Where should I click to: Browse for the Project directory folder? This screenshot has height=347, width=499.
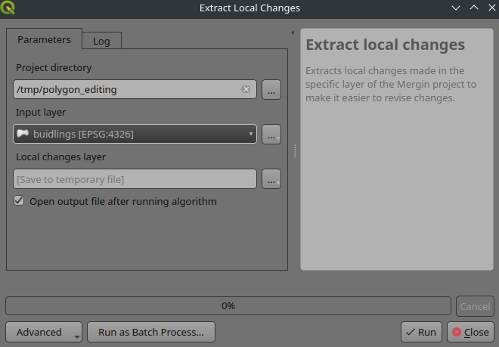[x=271, y=90]
